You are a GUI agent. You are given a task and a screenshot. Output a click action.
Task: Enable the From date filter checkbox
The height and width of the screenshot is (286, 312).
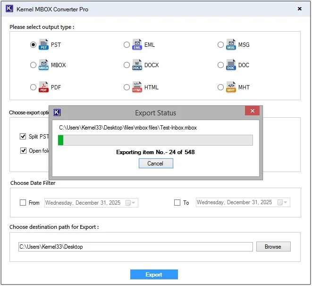click(23, 202)
